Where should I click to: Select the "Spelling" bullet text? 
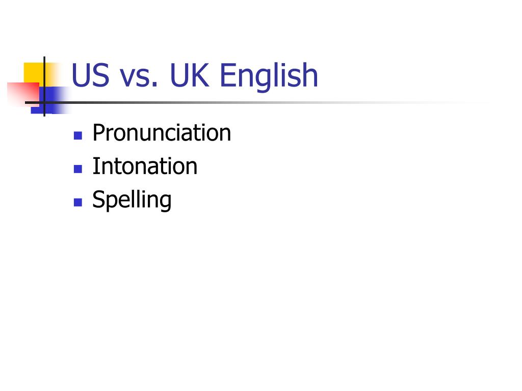[132, 200]
